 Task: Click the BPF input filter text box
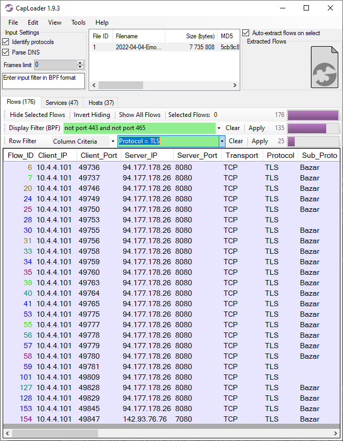click(x=44, y=81)
